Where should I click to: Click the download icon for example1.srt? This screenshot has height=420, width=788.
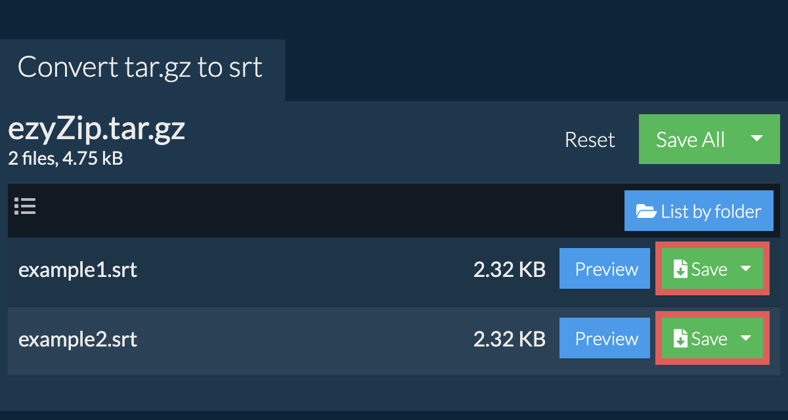pos(680,269)
